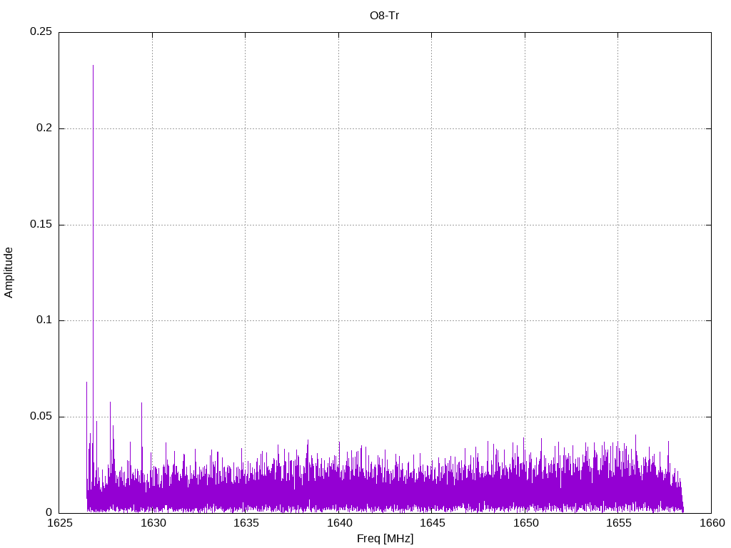The width and height of the screenshot is (731, 548).
Task: Click the tip of the tallest purple peak
Action: [93, 66]
